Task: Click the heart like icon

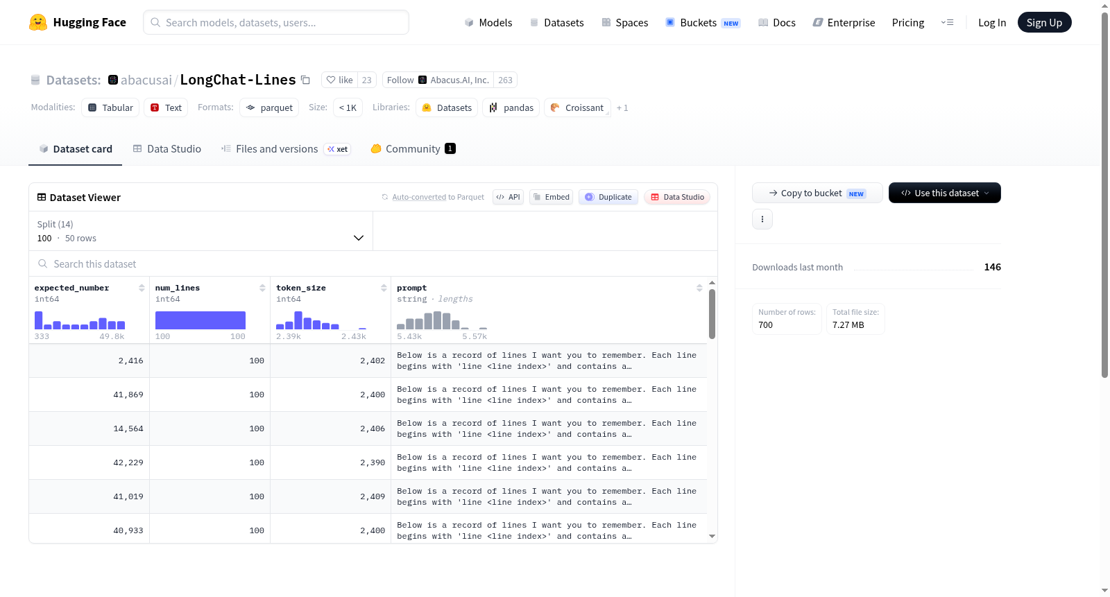Action: [331, 80]
